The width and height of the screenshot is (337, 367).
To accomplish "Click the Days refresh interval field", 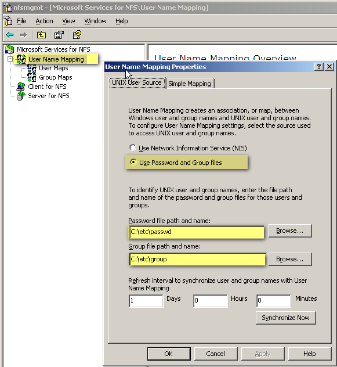I will (x=146, y=301).
